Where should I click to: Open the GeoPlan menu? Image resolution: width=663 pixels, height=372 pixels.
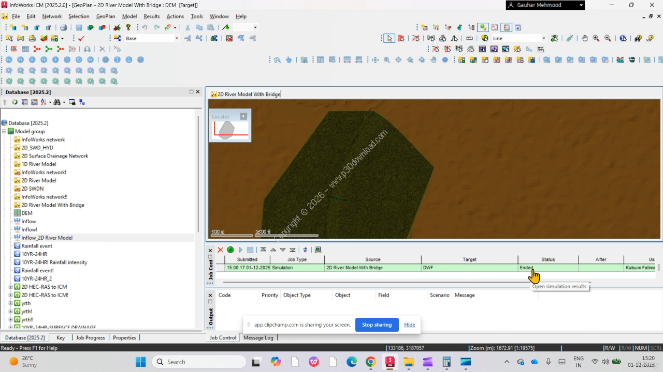(x=106, y=17)
